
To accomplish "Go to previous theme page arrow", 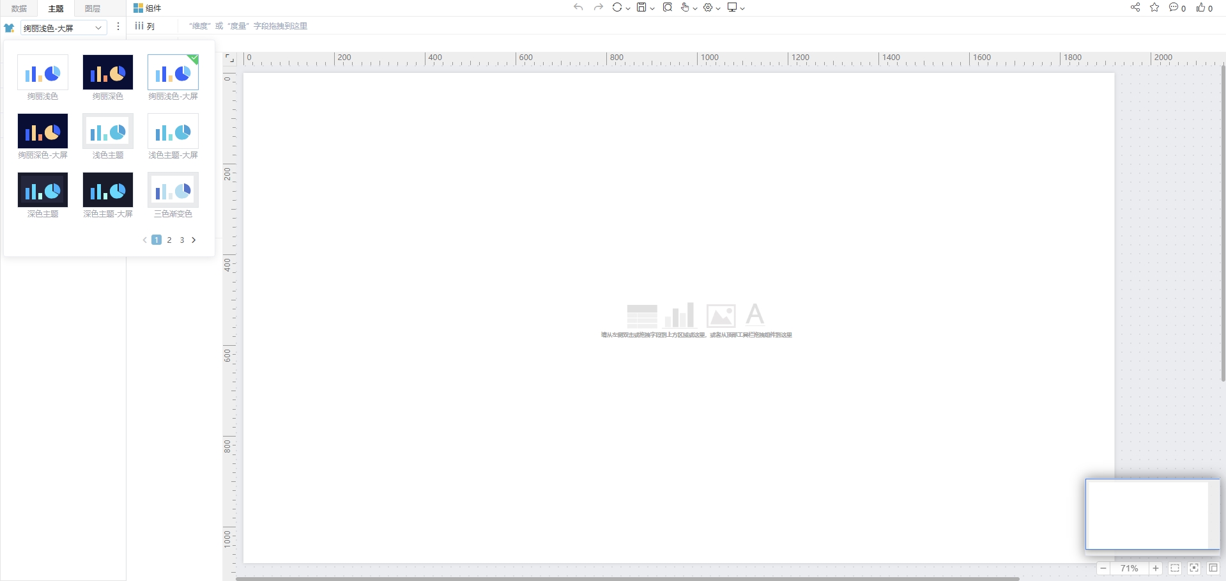I will coord(145,240).
